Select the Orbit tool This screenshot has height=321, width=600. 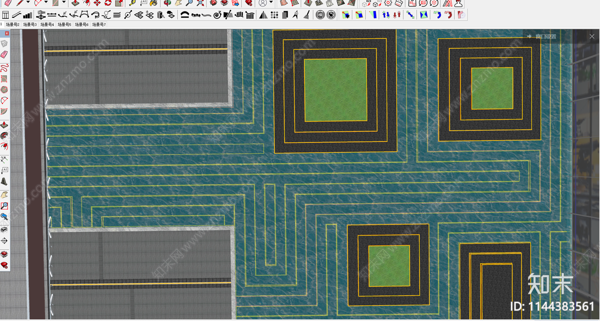(168, 3)
